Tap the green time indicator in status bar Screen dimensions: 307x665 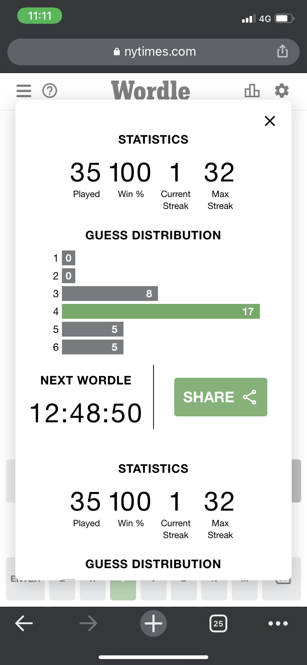40,16
